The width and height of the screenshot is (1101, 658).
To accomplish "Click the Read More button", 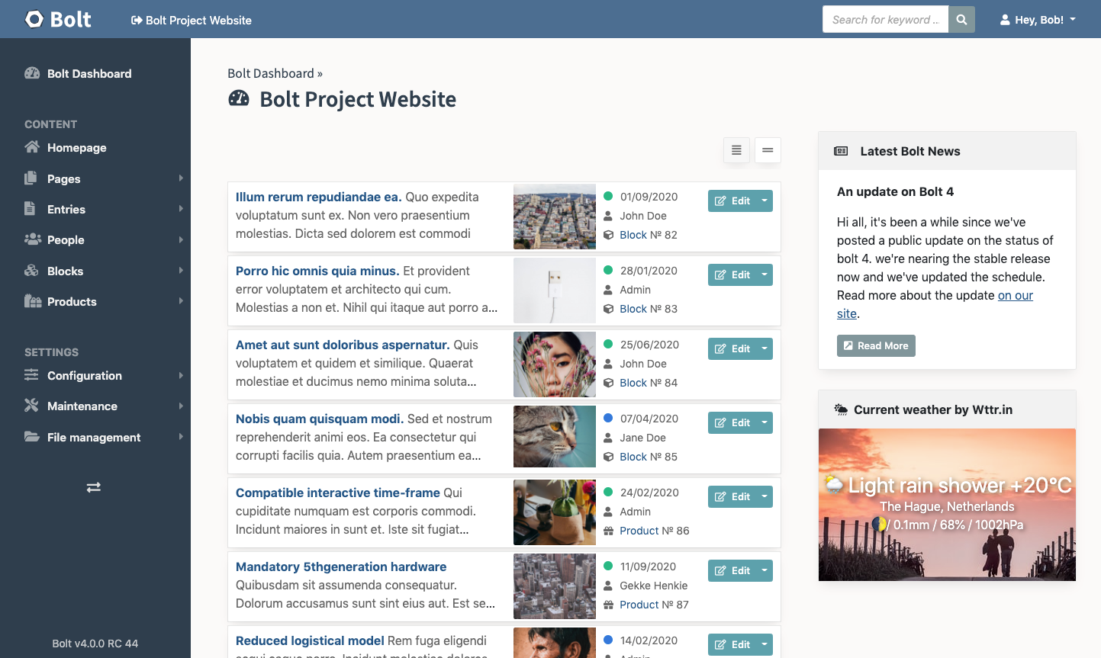I will pyautogui.click(x=876, y=345).
